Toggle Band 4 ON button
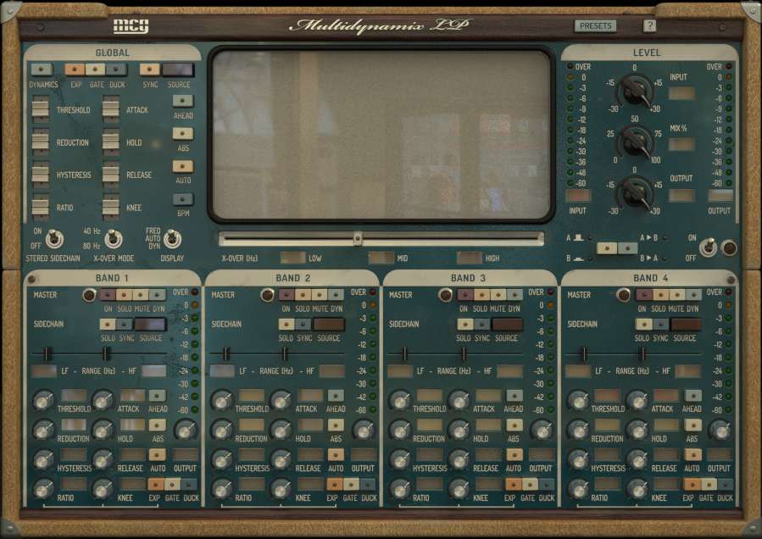Image resolution: width=762 pixels, height=539 pixels. 643,295
